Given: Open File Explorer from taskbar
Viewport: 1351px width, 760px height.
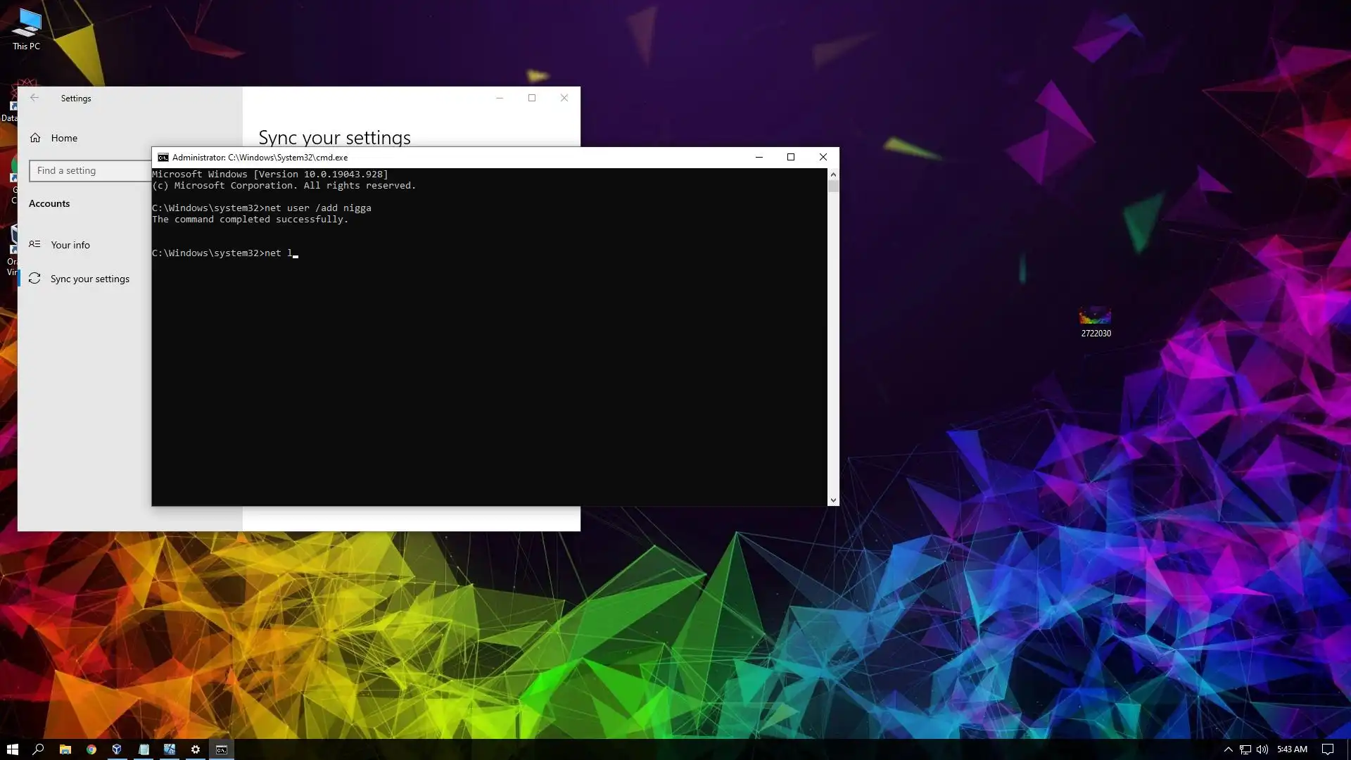Looking at the screenshot, I should tap(65, 749).
